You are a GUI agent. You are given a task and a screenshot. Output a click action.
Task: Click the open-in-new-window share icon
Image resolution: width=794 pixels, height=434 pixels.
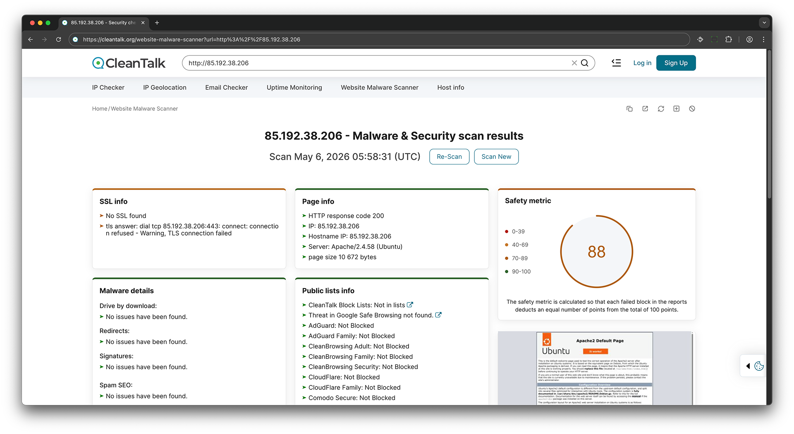pyautogui.click(x=645, y=109)
